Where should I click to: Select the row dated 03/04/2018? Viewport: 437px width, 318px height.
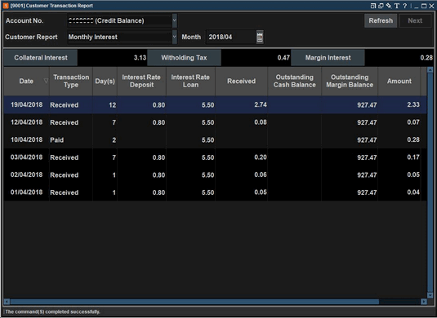[215, 157]
